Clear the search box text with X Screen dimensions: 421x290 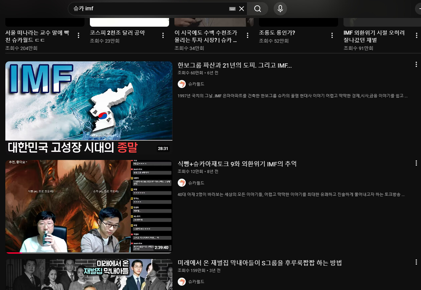(242, 9)
